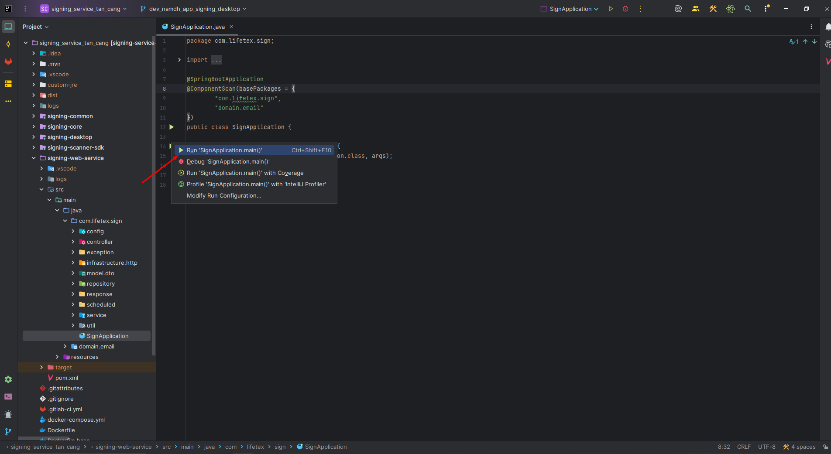Select Run 'SignApplication.main()' menu item

pos(224,150)
